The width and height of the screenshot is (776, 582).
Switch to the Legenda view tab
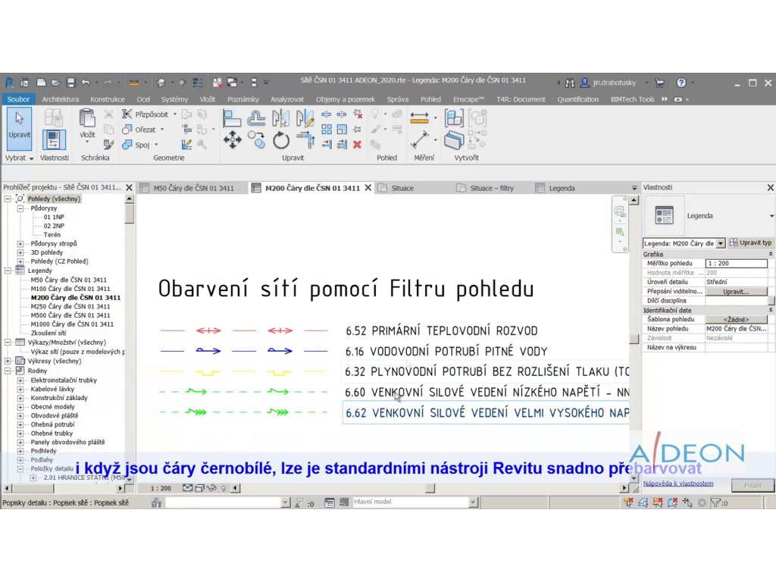[x=562, y=188]
